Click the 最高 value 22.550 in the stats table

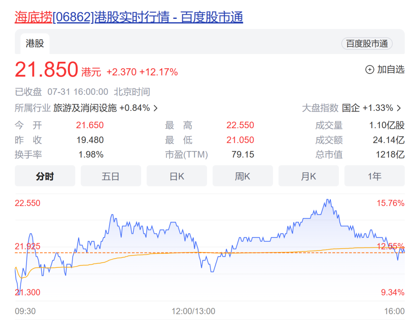240,125
